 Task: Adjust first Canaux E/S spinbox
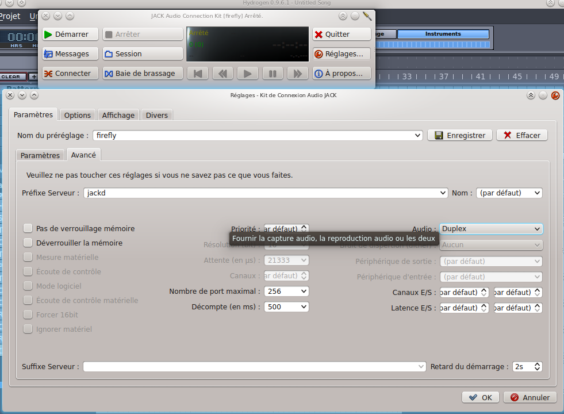click(464, 293)
